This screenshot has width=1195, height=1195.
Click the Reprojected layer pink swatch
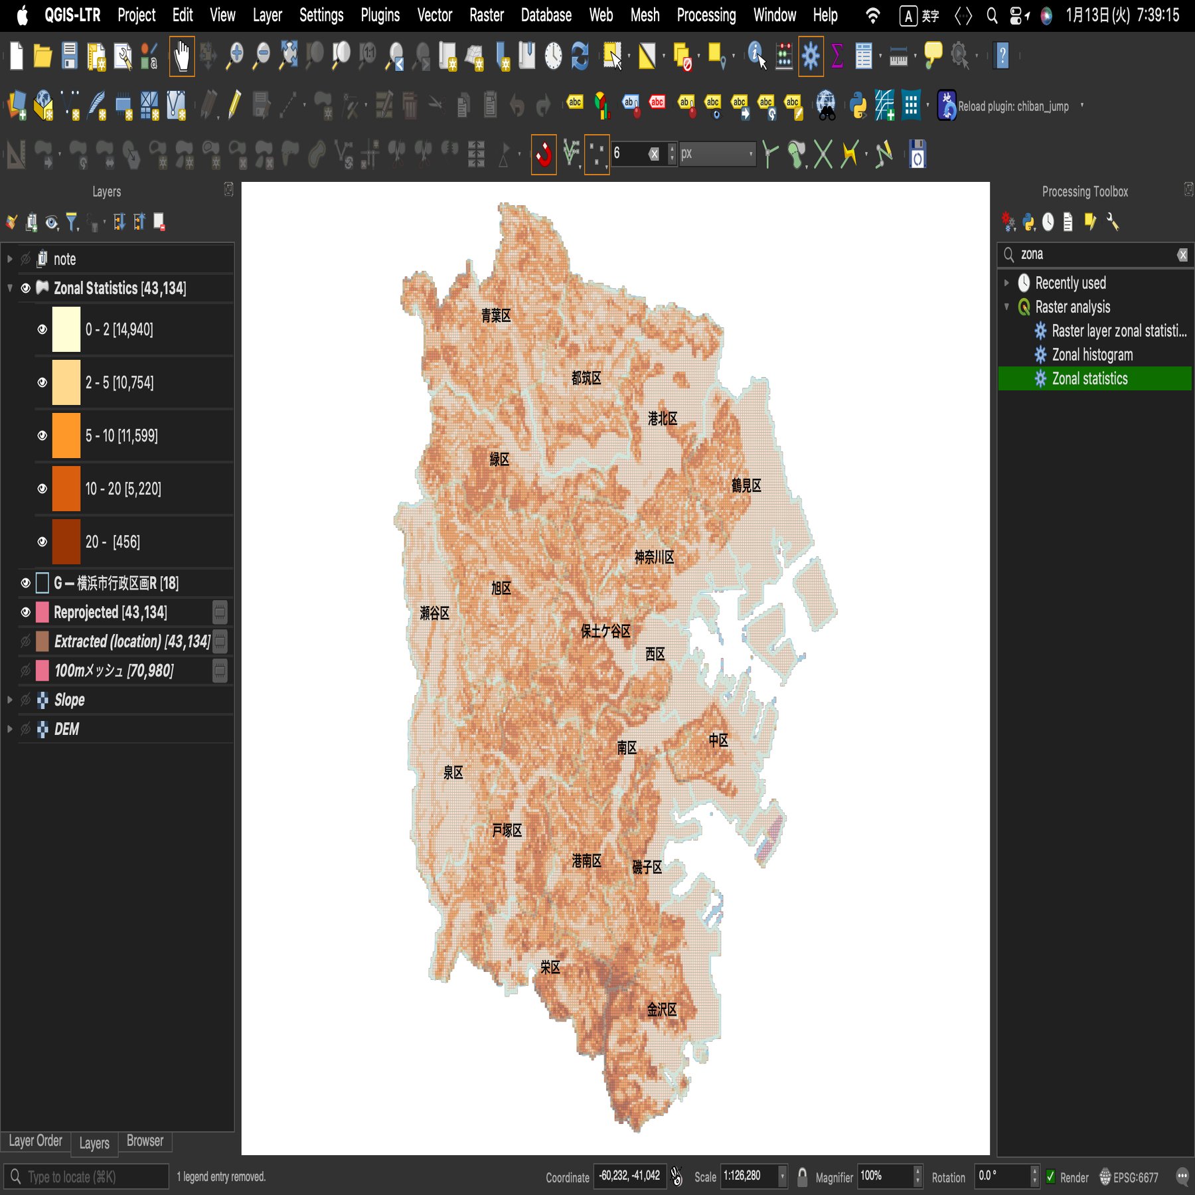click(x=42, y=612)
